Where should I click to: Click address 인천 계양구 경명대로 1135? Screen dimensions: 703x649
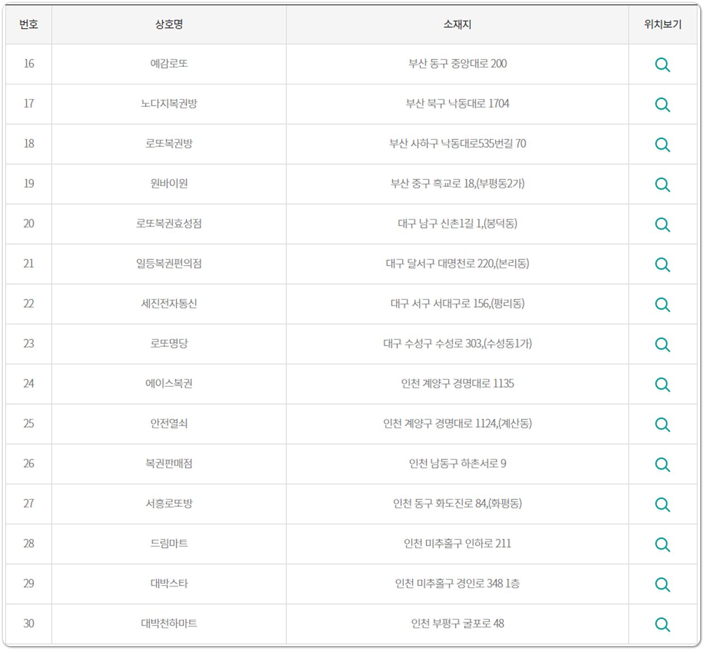point(457,383)
